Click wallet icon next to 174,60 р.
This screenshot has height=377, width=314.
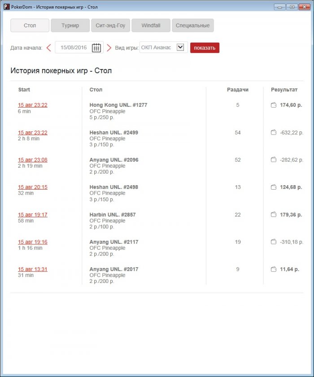click(274, 105)
